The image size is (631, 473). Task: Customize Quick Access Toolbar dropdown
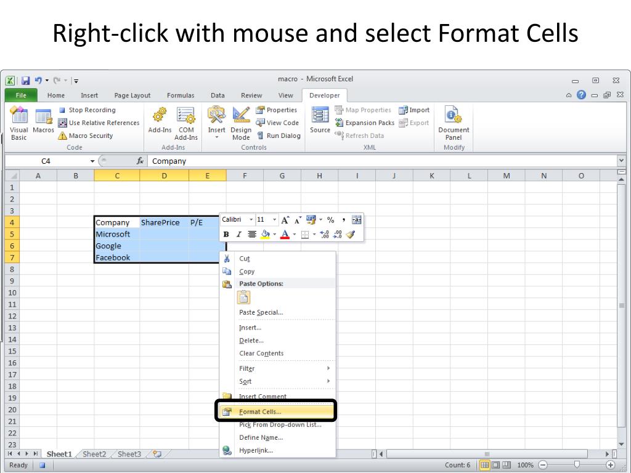pyautogui.click(x=76, y=81)
